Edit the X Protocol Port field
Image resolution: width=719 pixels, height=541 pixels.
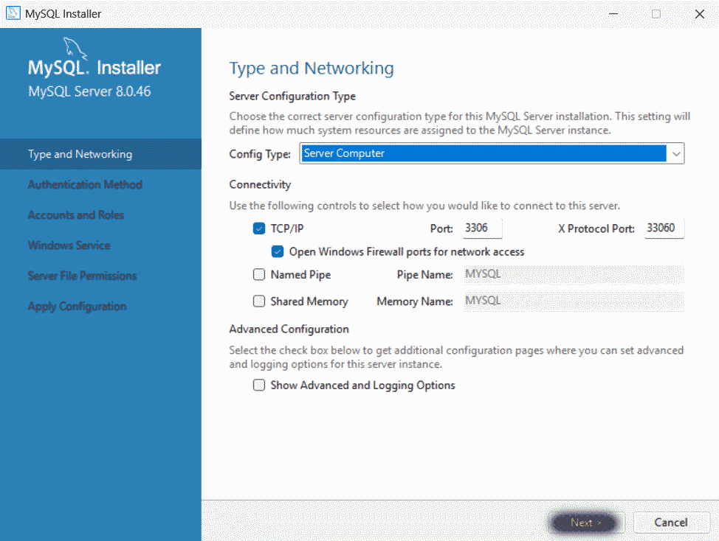tap(664, 228)
